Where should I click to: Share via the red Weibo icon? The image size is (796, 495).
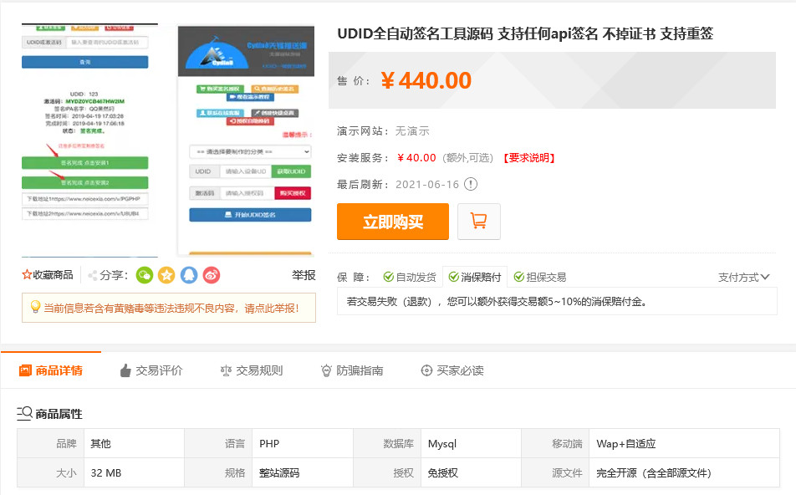[212, 275]
